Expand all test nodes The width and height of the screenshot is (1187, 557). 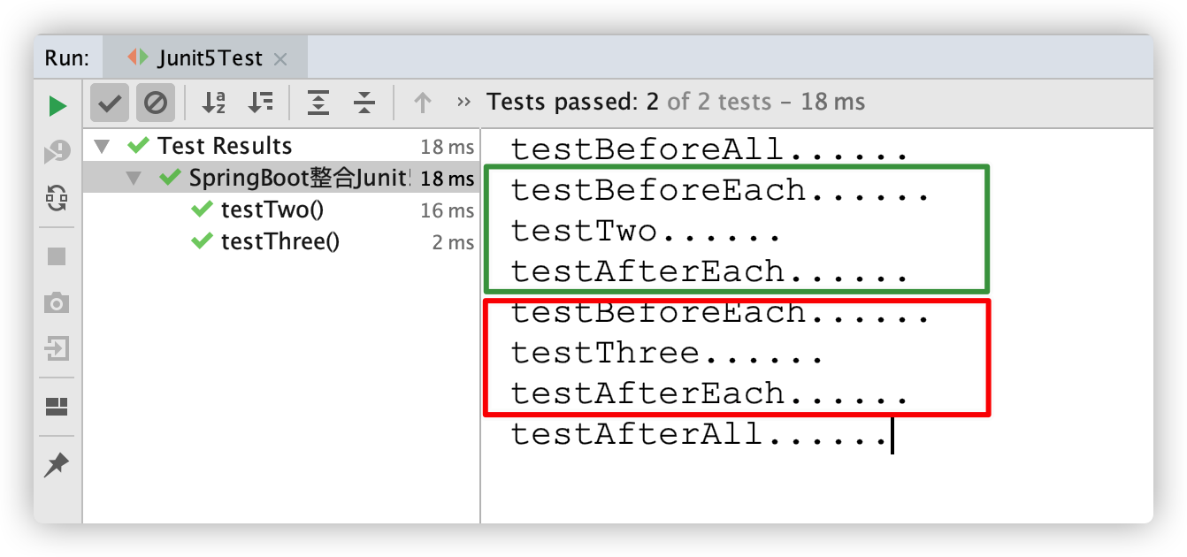click(318, 103)
